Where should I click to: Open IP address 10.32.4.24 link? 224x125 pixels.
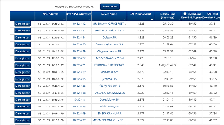pos(79,106)
